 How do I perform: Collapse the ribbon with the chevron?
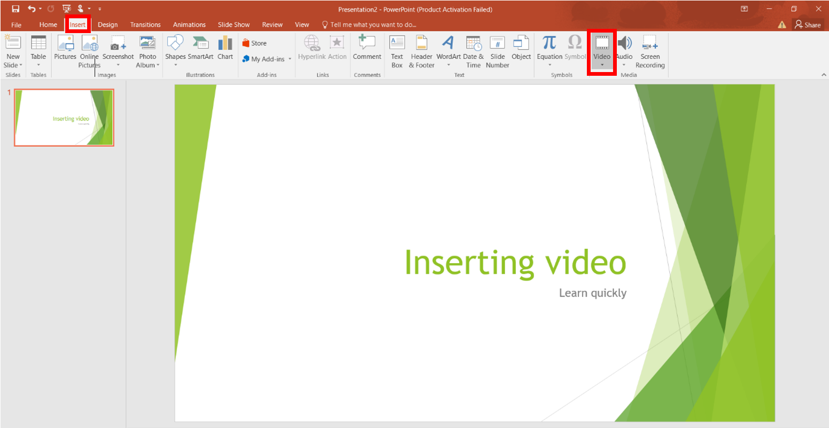pyautogui.click(x=824, y=75)
